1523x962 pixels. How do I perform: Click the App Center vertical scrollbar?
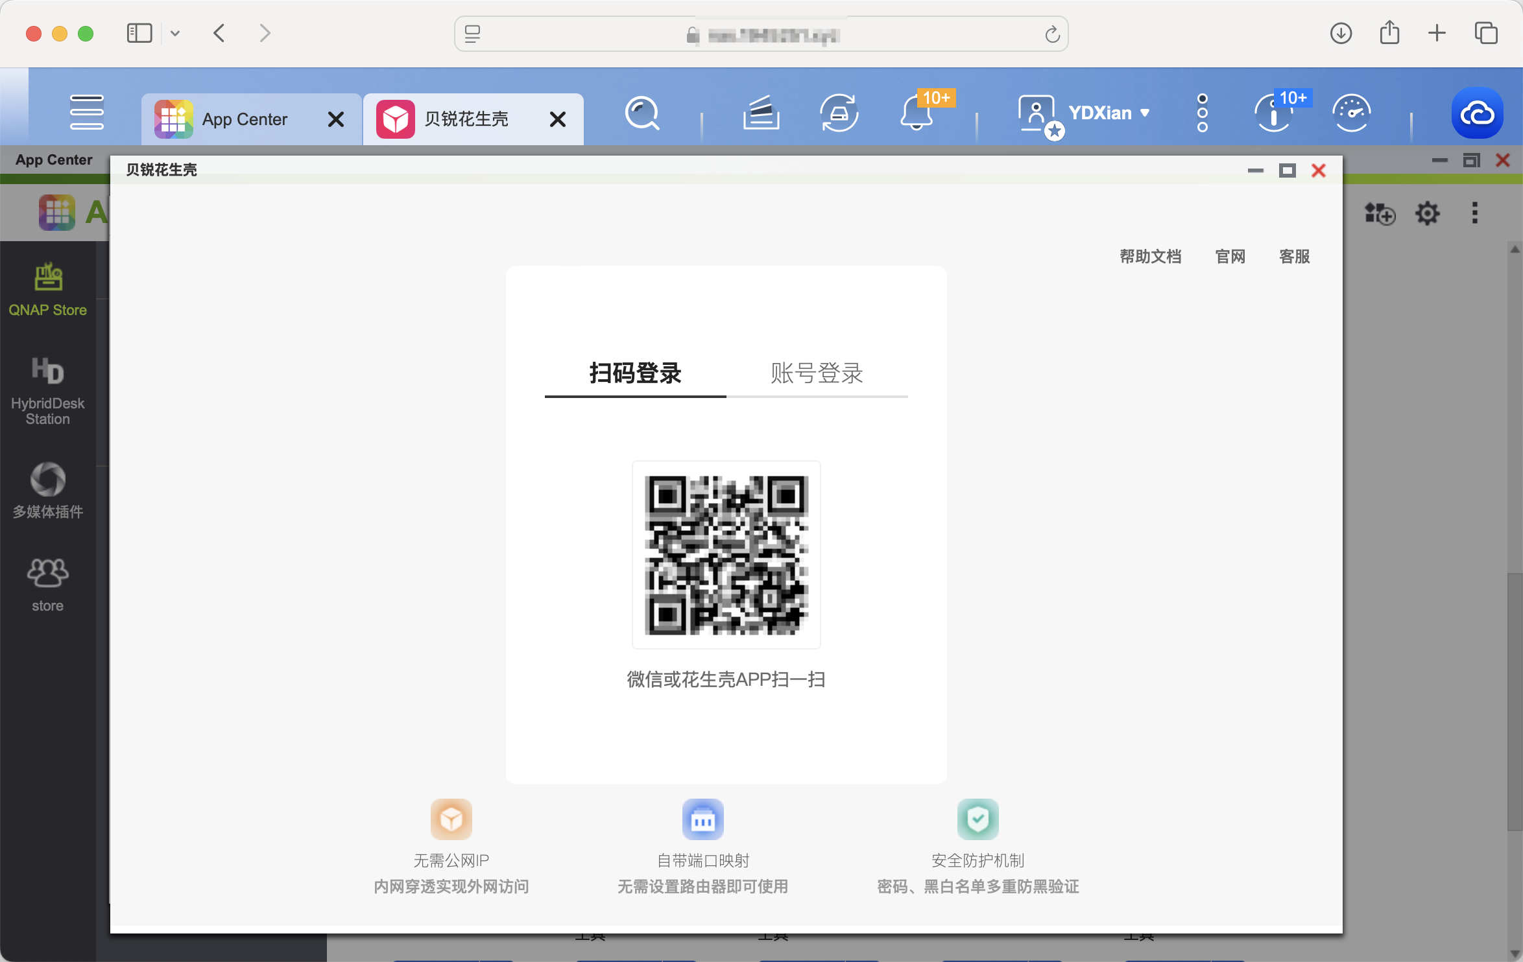tap(1515, 701)
